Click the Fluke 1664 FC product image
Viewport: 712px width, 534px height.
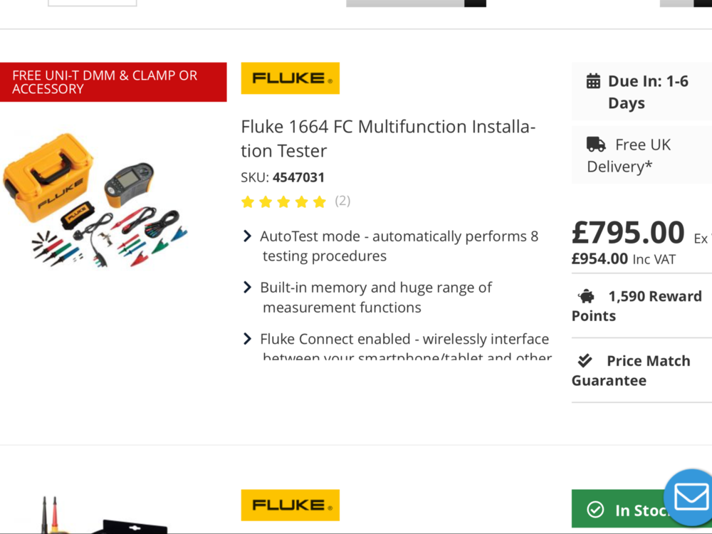(95, 200)
